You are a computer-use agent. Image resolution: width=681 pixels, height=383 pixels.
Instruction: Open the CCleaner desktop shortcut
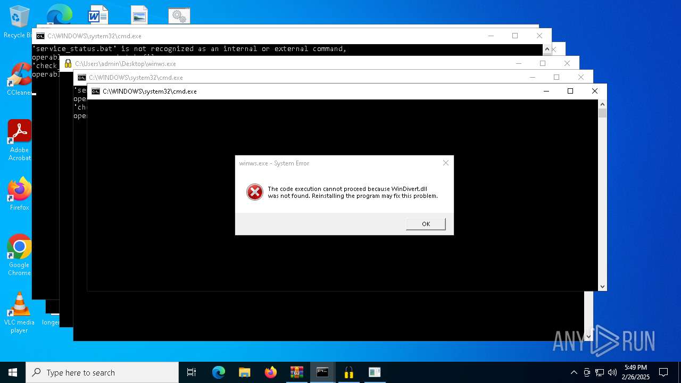click(x=20, y=80)
